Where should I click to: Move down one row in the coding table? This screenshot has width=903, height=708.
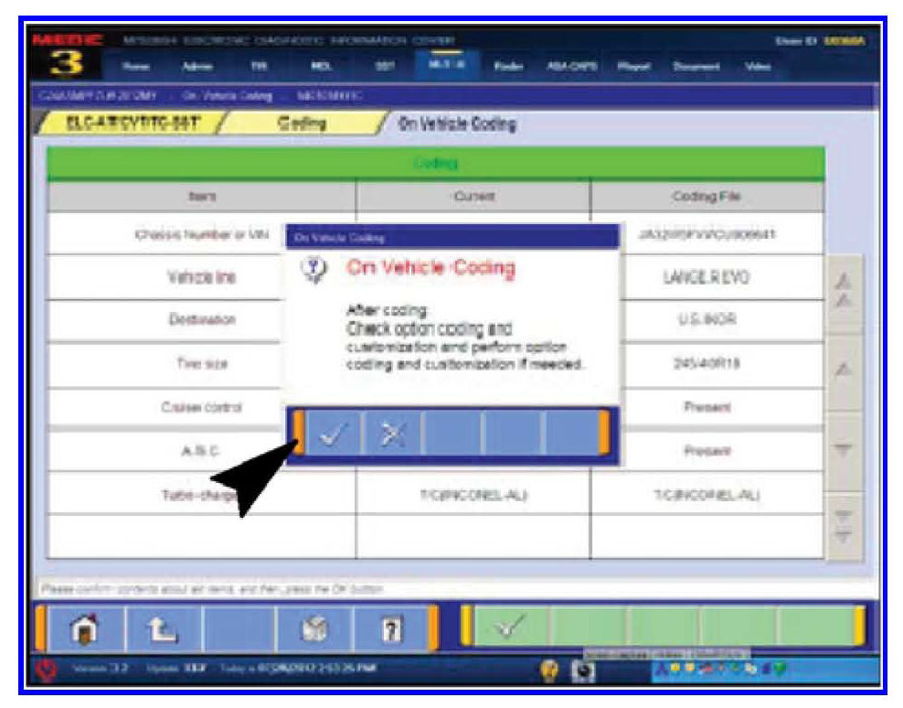point(844,450)
